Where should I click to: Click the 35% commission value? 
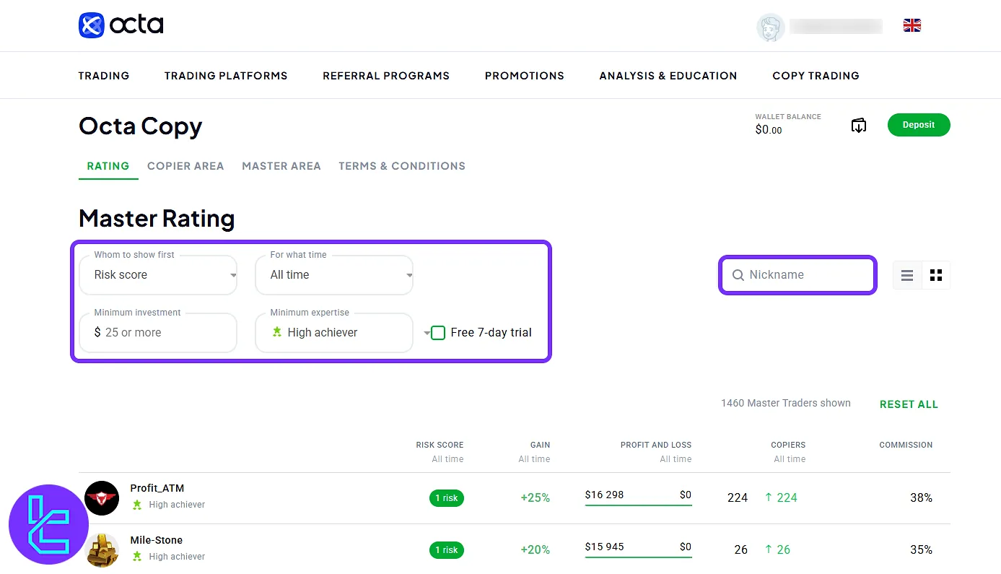pos(921,550)
